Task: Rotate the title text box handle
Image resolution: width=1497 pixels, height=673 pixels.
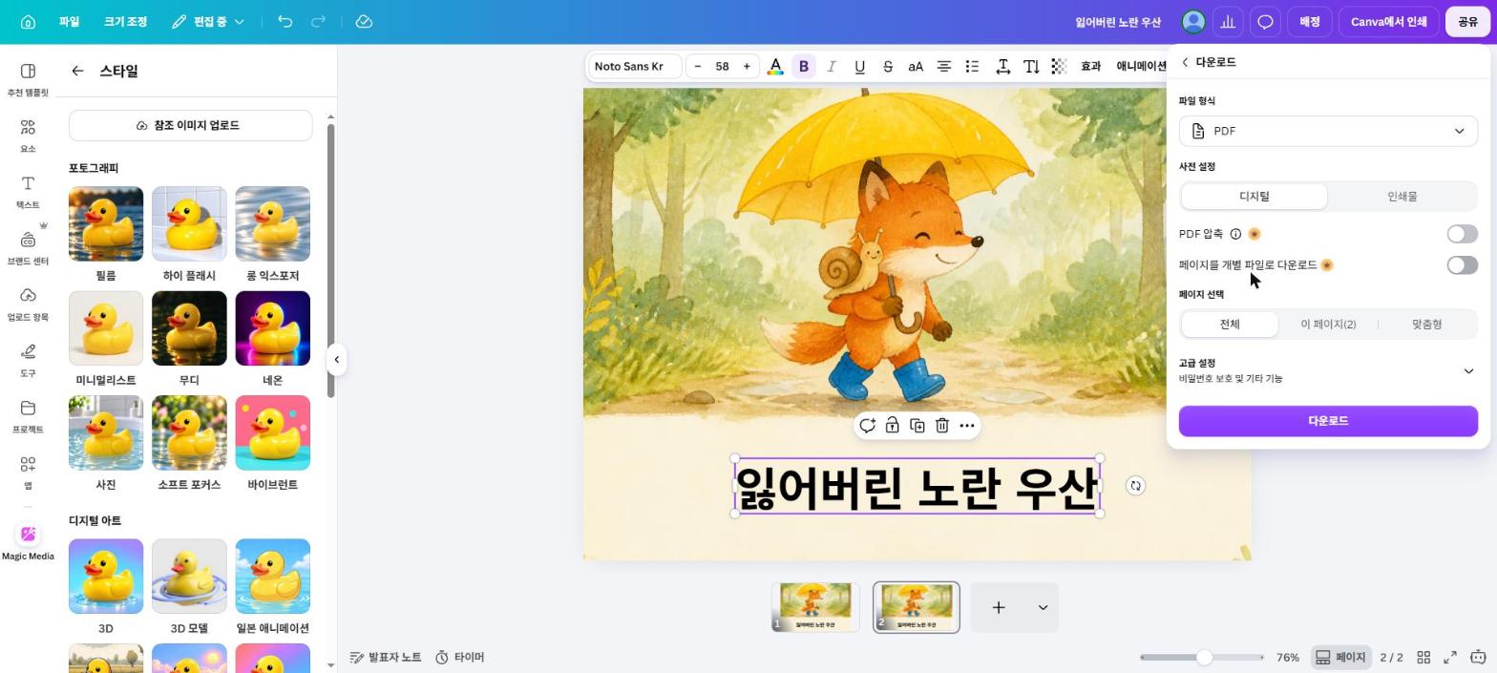Action: 1135,486
